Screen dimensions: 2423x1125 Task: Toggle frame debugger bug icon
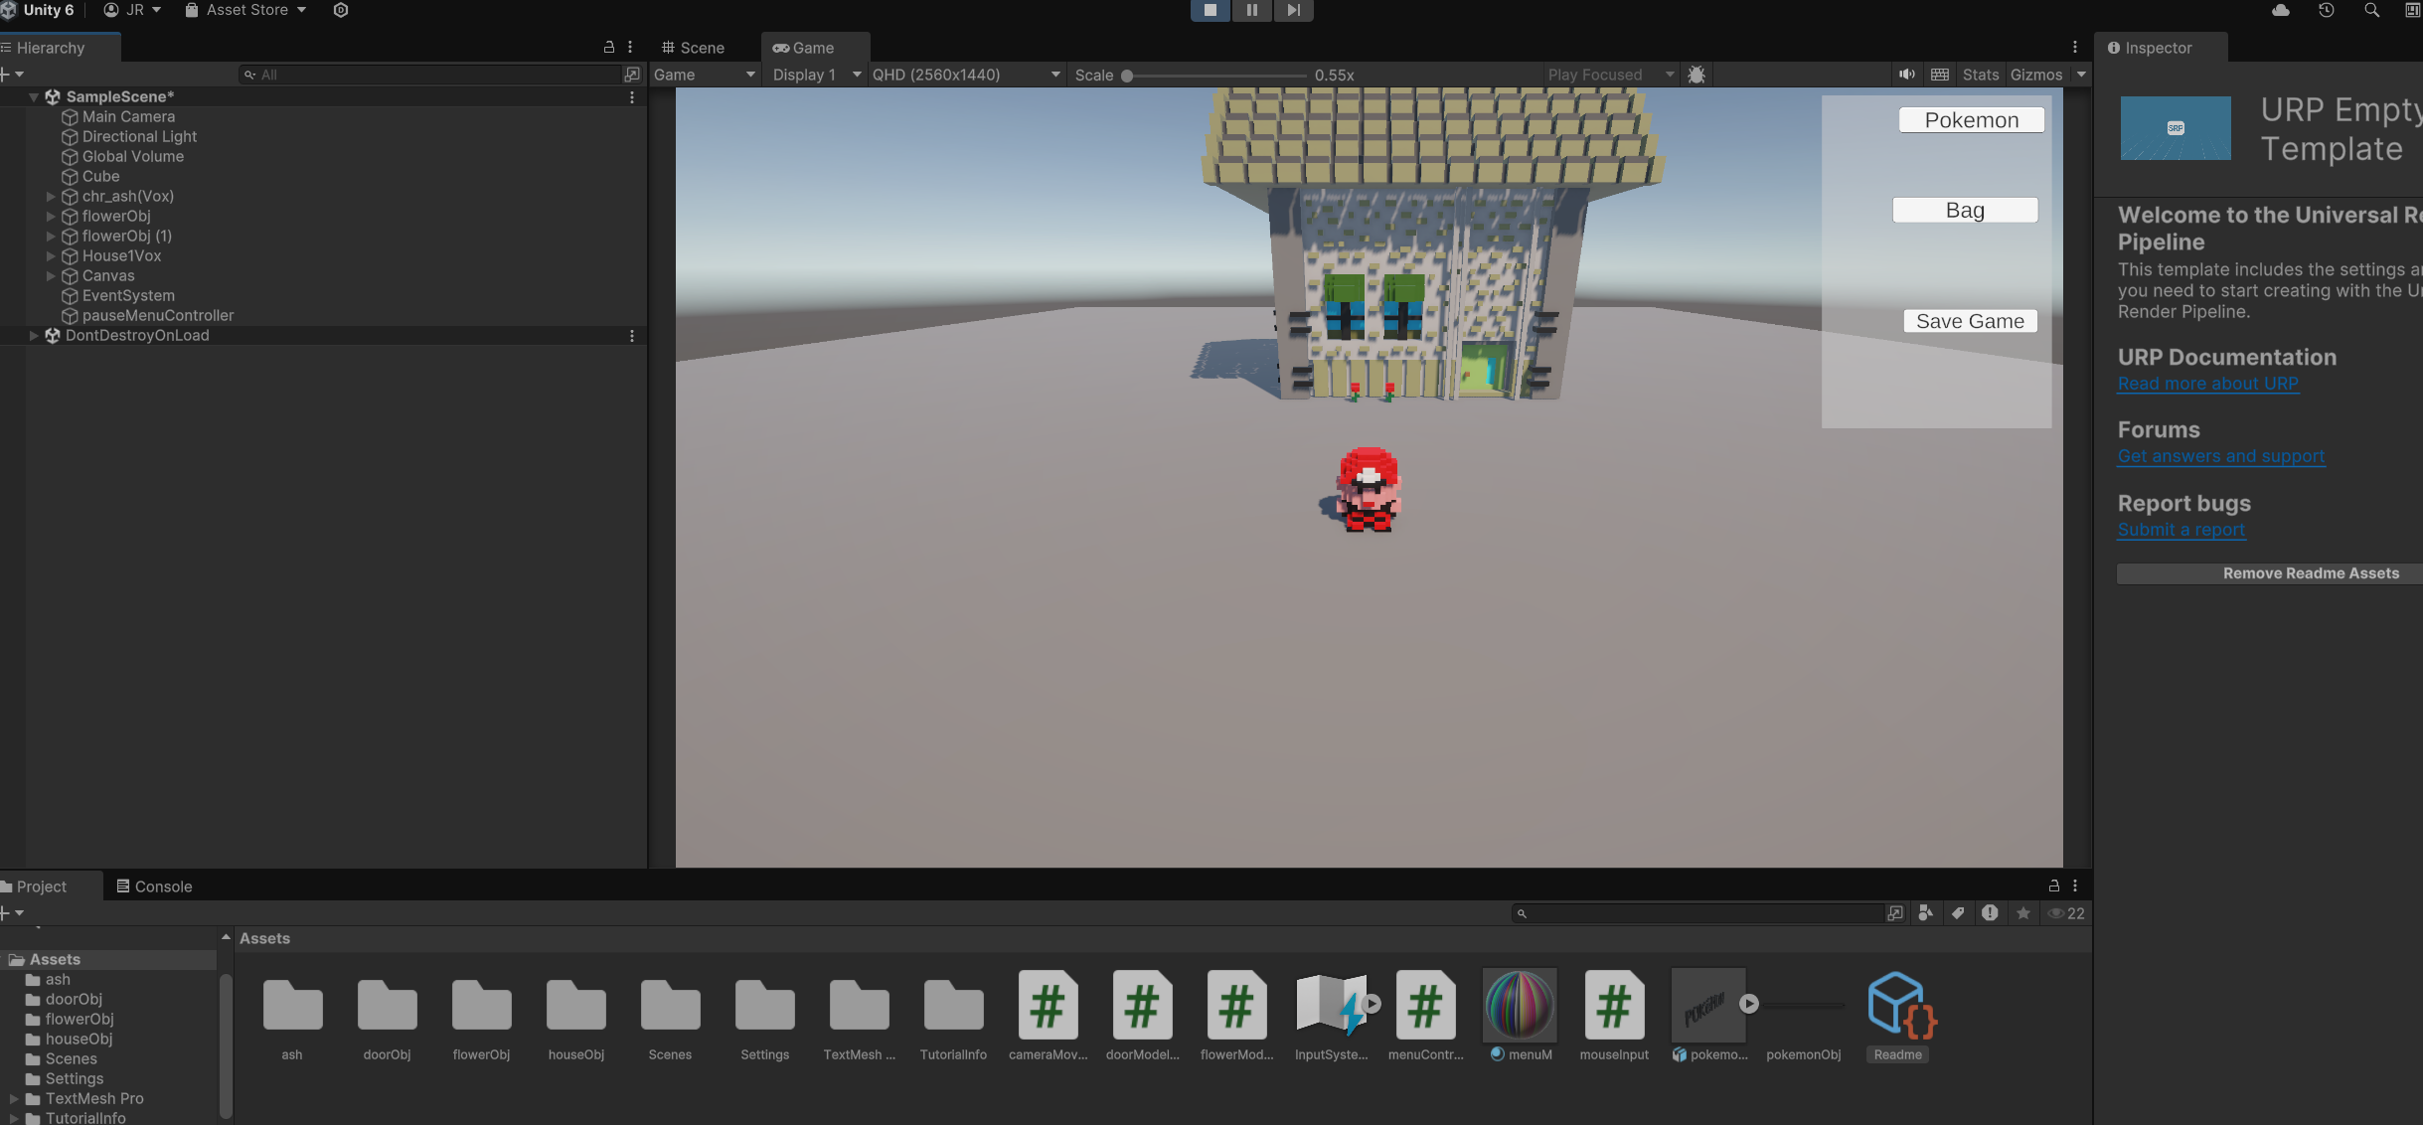(1696, 75)
